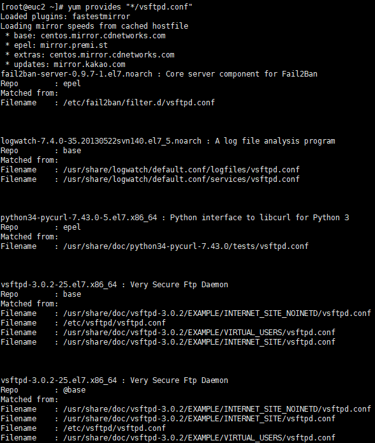Click the logwatch package header line
The width and height of the screenshot is (375, 443).
point(168,141)
